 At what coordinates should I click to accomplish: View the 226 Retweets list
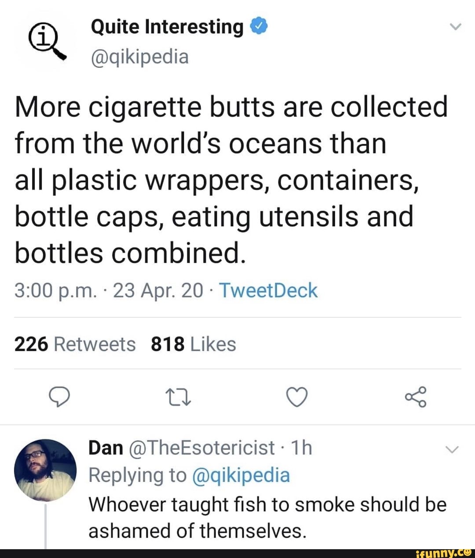(x=75, y=344)
